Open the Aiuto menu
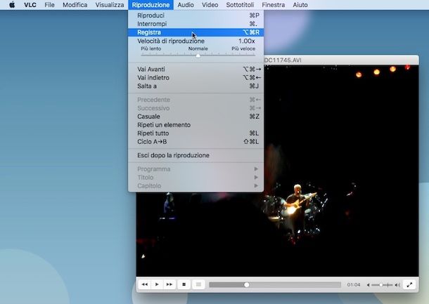 [300, 5]
